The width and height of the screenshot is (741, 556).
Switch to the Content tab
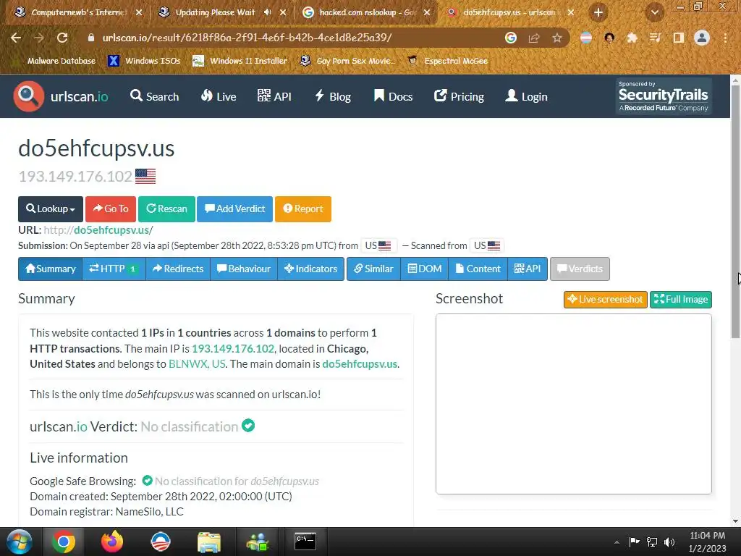[478, 269]
